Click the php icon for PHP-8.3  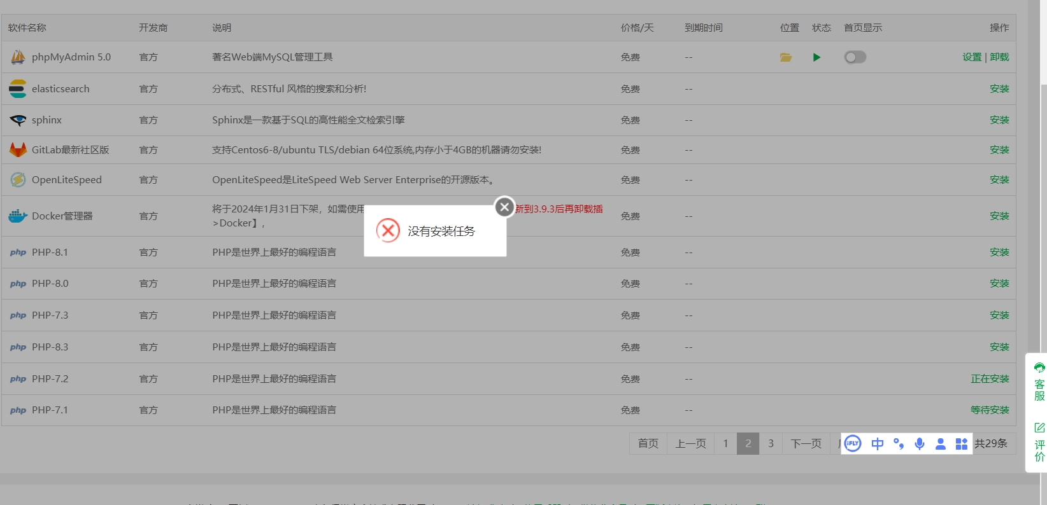(x=18, y=347)
